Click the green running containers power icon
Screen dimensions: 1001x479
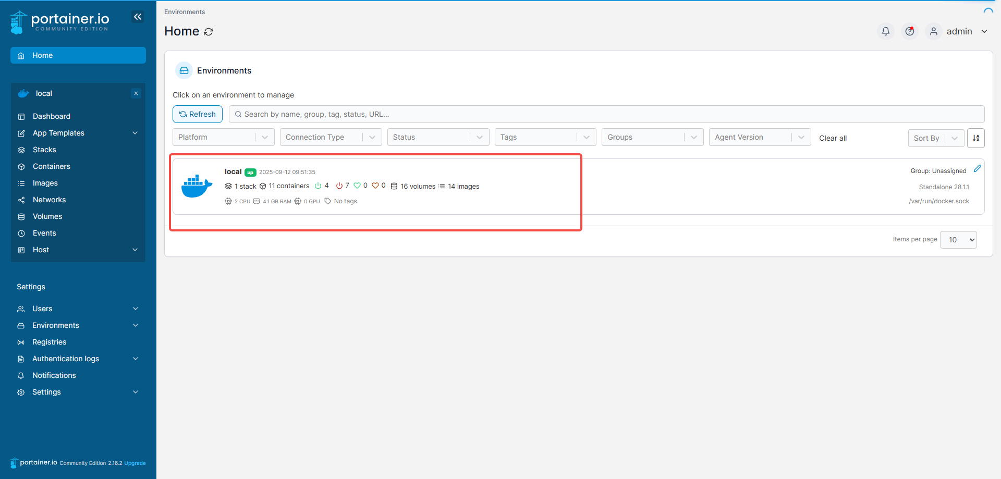pos(318,186)
